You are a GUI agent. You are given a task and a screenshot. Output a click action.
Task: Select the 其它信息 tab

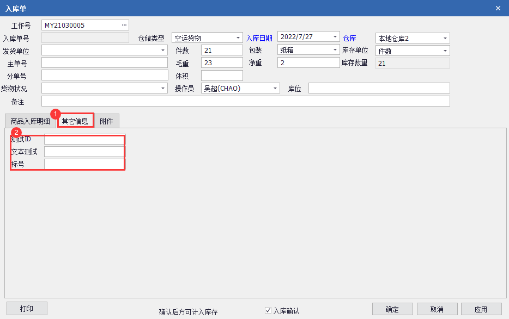pyautogui.click(x=75, y=121)
